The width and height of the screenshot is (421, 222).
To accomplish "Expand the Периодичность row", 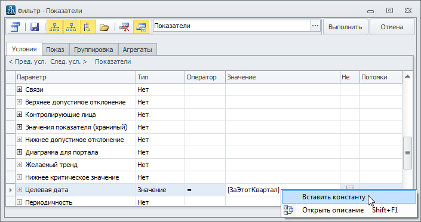I will (x=19, y=202).
